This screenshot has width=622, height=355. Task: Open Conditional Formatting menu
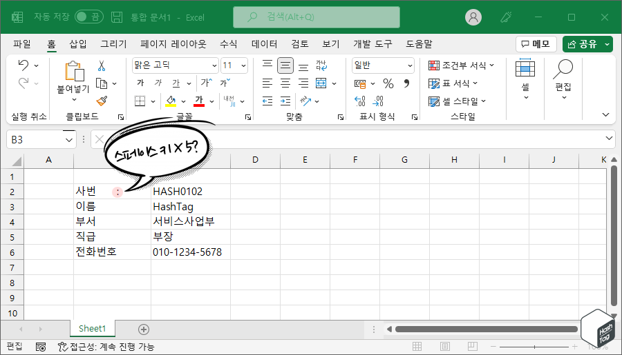tap(461, 65)
